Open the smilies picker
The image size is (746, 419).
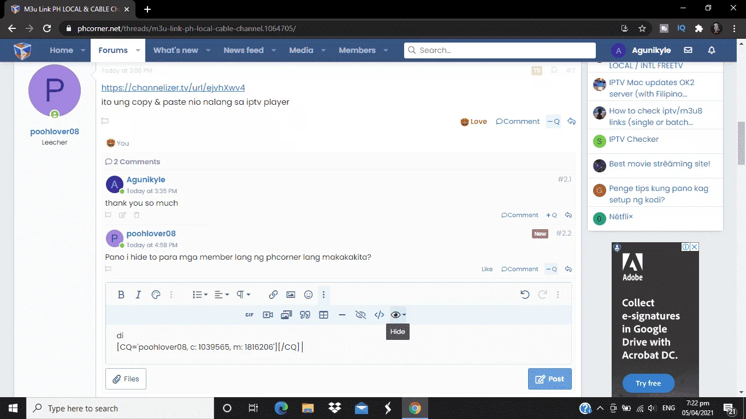click(x=308, y=295)
